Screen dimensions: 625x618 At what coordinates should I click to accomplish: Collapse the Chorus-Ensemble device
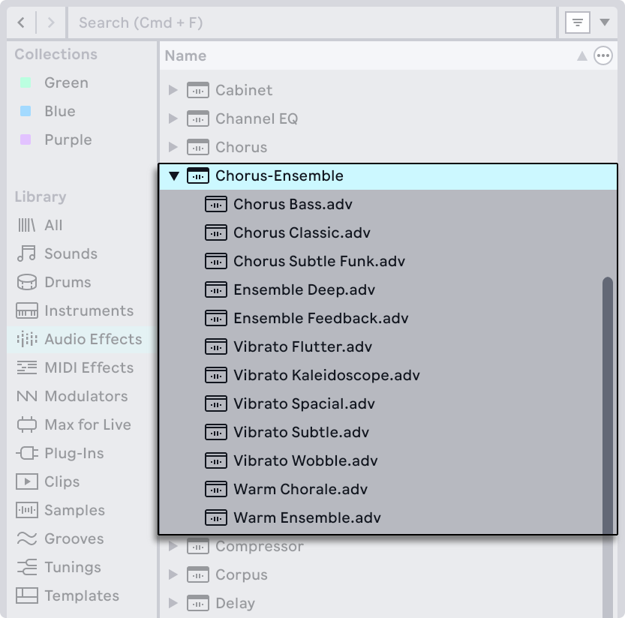pos(174,175)
